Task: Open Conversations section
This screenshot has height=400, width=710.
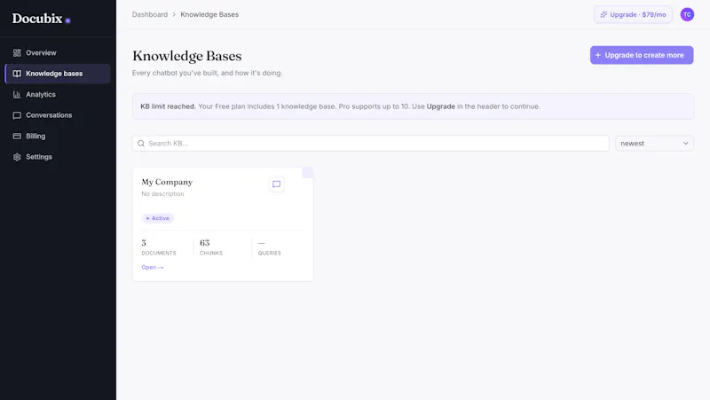Action: [x=58, y=115]
